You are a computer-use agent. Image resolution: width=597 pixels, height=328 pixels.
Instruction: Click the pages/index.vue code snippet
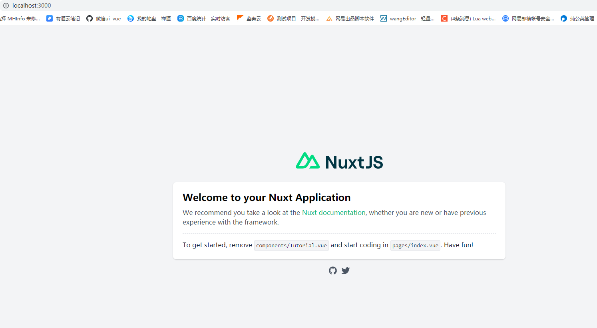(x=415, y=245)
